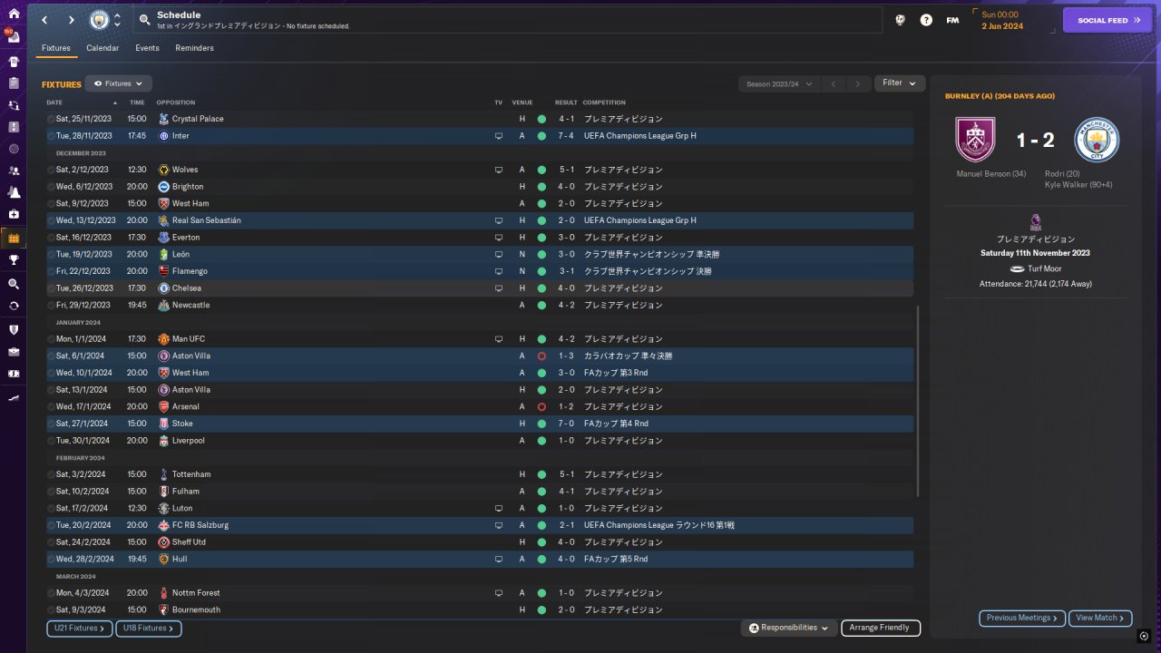1161x653 pixels.
Task: Open the Season 2023/24 dropdown
Action: click(779, 83)
